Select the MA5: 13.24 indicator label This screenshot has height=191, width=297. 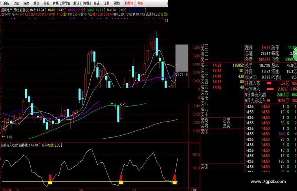click(x=37, y=10)
